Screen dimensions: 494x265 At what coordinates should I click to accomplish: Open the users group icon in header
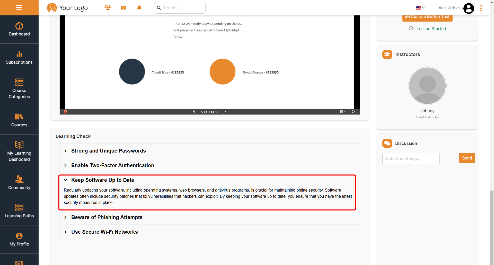click(x=108, y=8)
